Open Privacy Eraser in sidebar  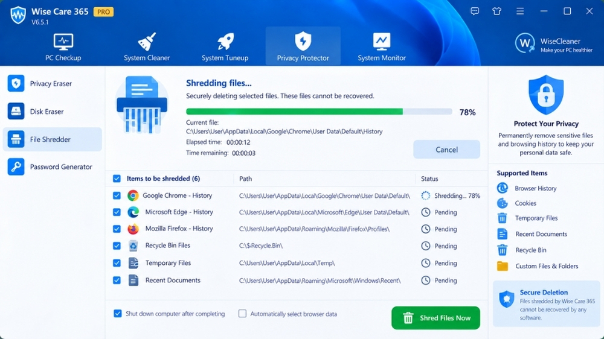click(53, 83)
